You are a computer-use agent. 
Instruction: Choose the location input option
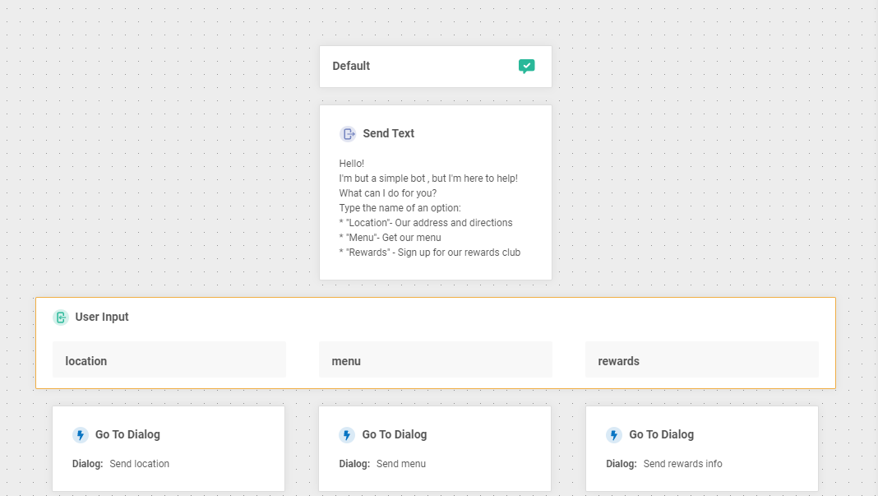click(169, 360)
